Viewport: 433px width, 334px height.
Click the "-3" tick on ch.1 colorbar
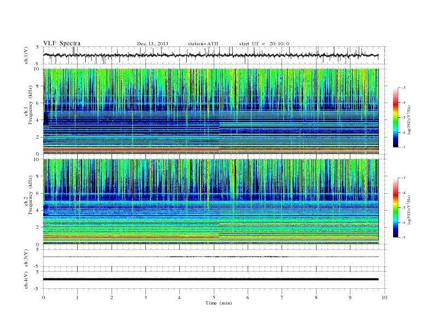tap(403, 88)
